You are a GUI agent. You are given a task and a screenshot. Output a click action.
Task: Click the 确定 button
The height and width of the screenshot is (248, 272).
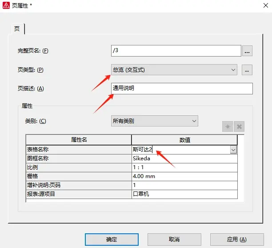pyautogui.click(x=112, y=239)
